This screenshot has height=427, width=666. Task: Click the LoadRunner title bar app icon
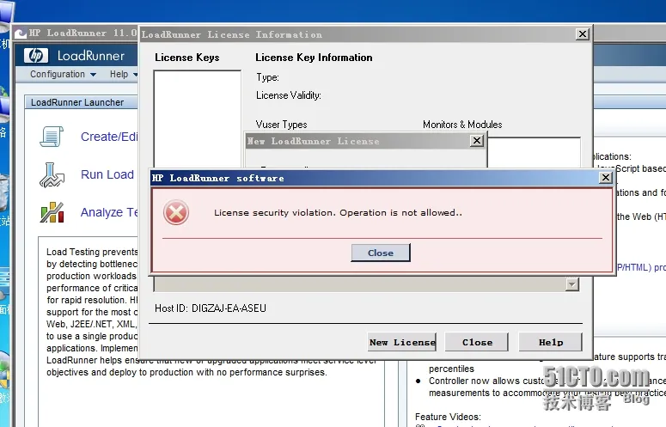pos(21,34)
